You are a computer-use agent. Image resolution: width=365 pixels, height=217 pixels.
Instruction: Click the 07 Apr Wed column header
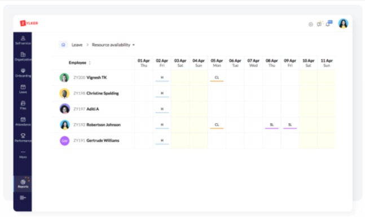click(x=253, y=63)
